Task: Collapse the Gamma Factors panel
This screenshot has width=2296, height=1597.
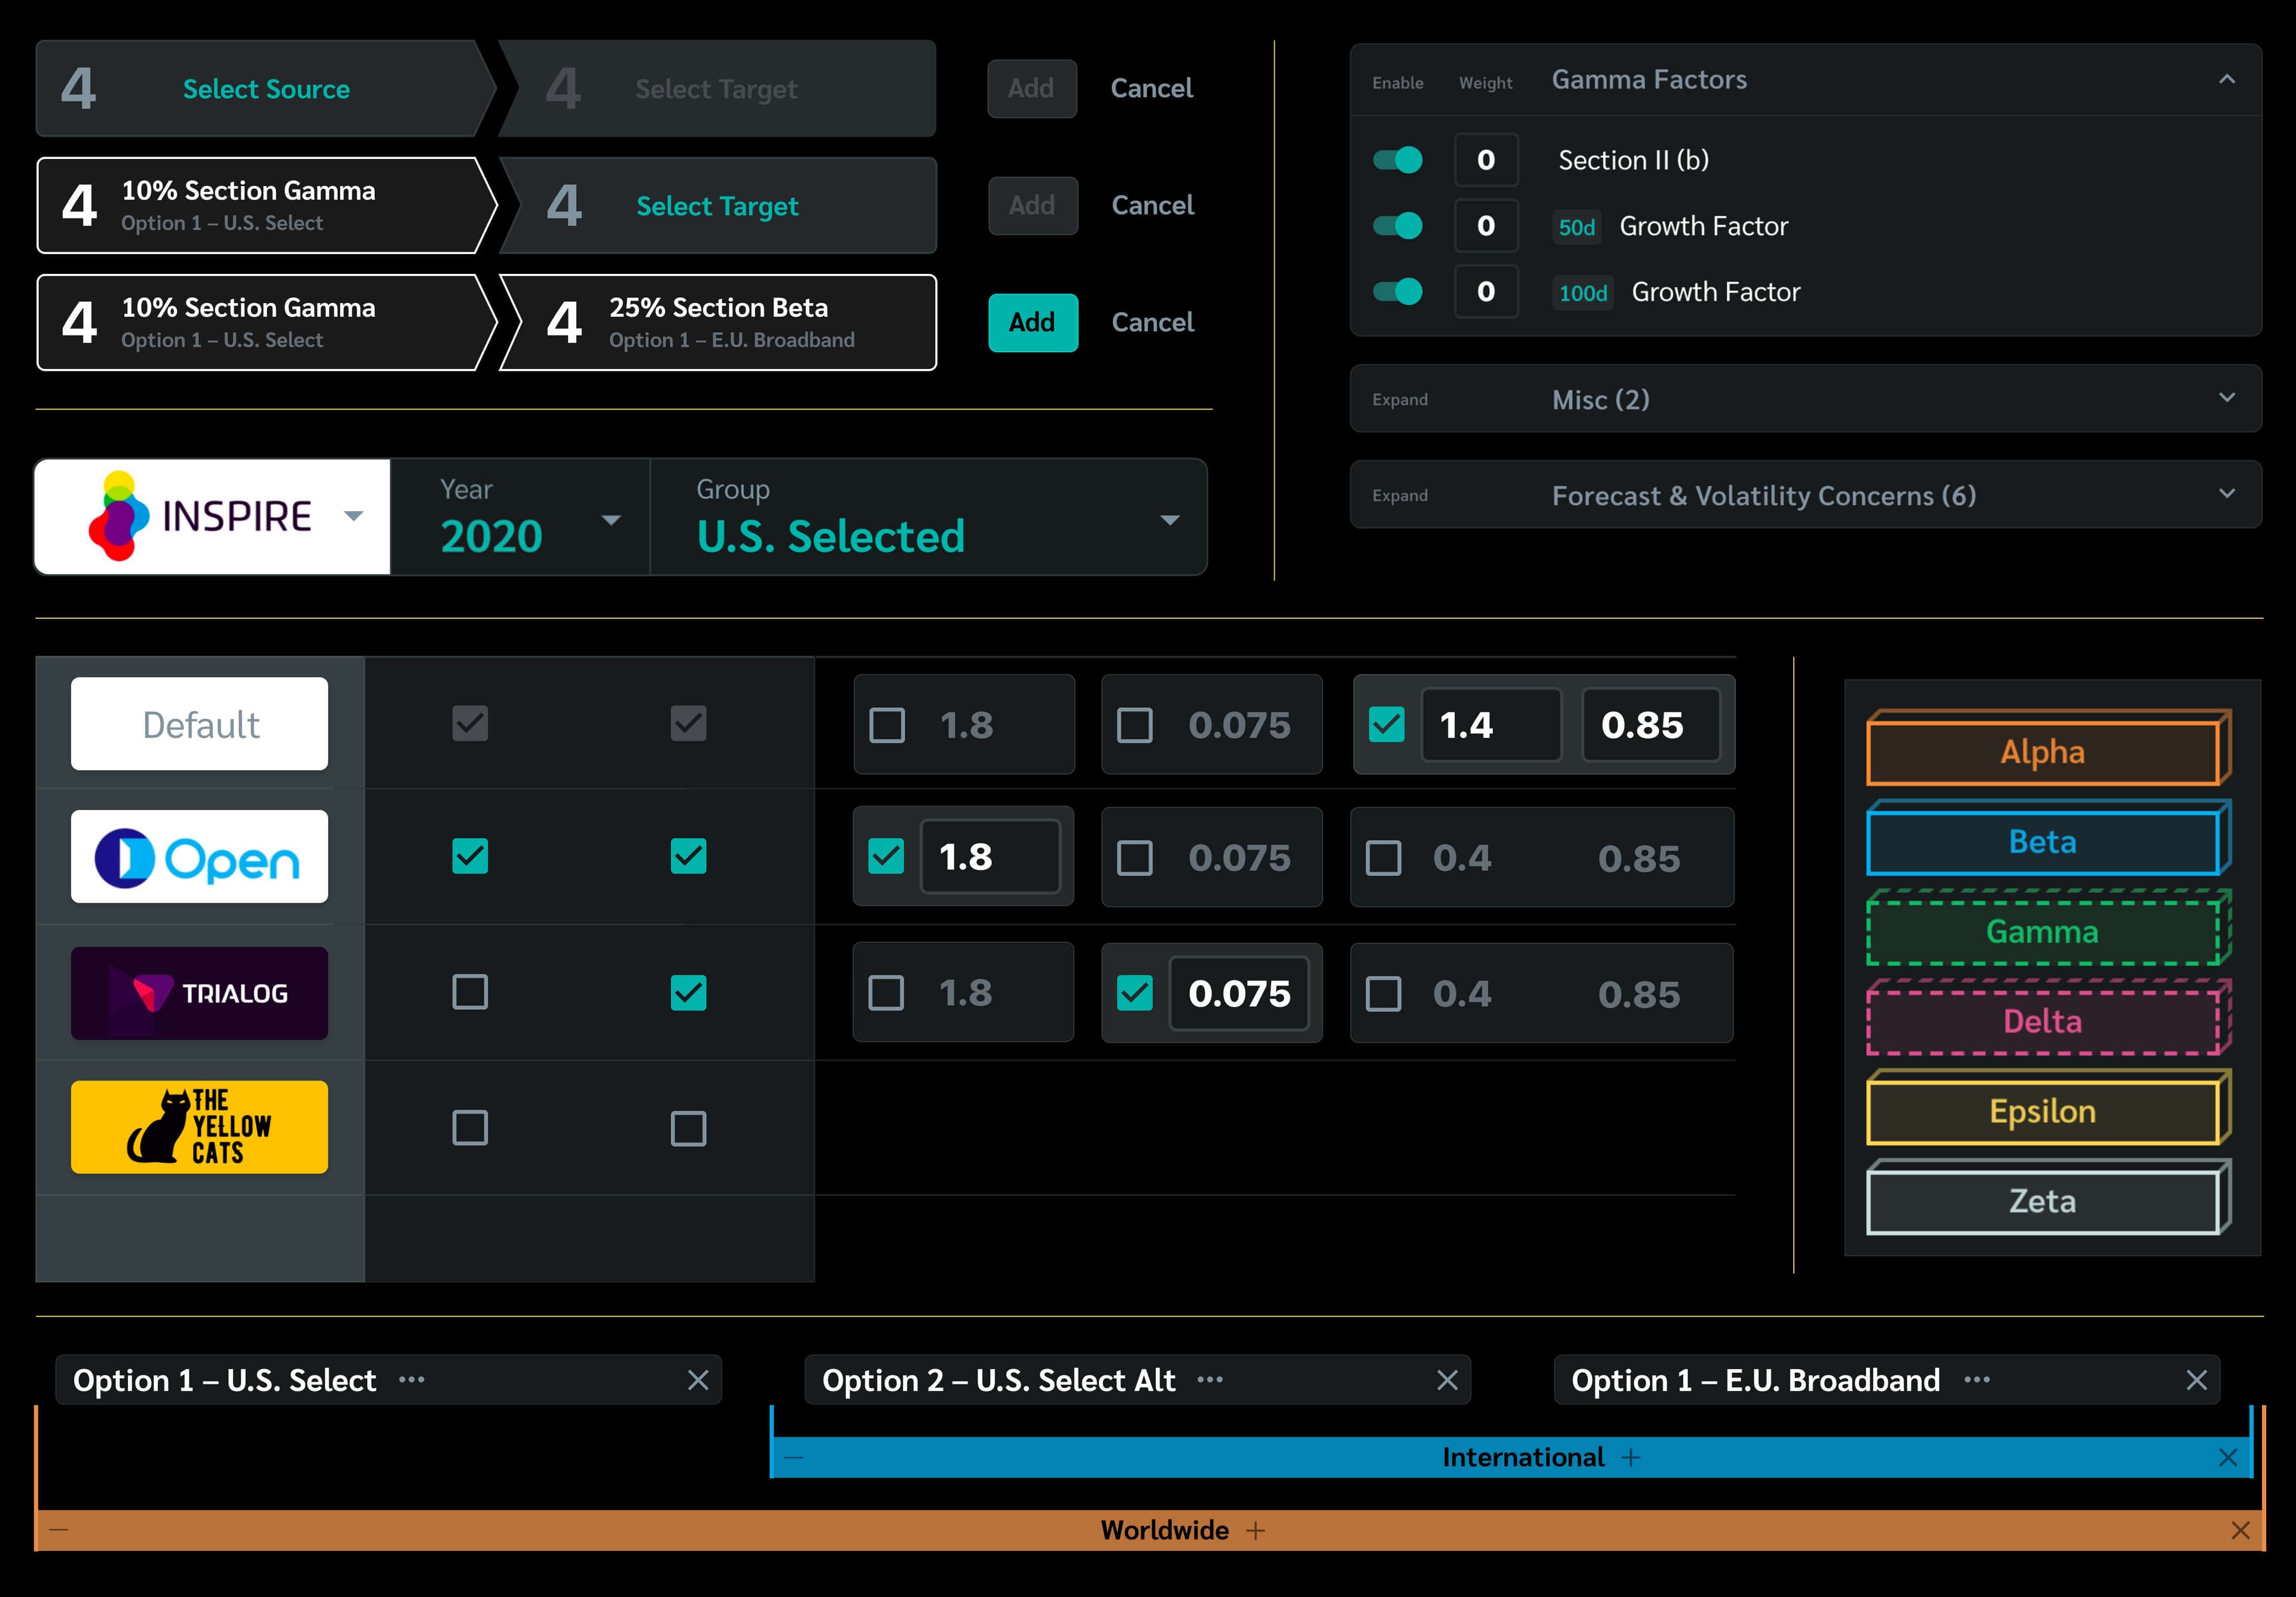Action: coord(2226,79)
